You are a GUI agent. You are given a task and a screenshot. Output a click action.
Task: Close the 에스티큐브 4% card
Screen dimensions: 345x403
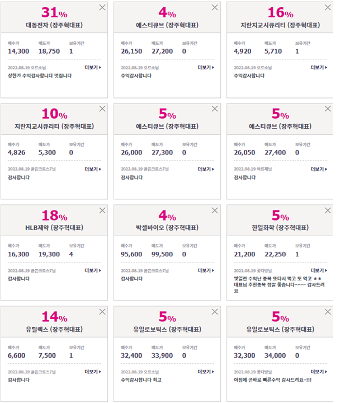pyautogui.click(x=215, y=7)
